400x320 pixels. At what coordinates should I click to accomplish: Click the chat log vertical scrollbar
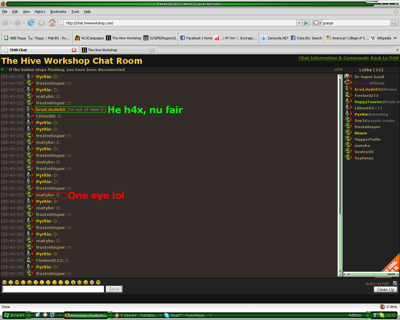(340, 175)
